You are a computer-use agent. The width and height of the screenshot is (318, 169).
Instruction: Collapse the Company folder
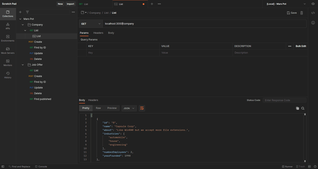tap(23, 25)
